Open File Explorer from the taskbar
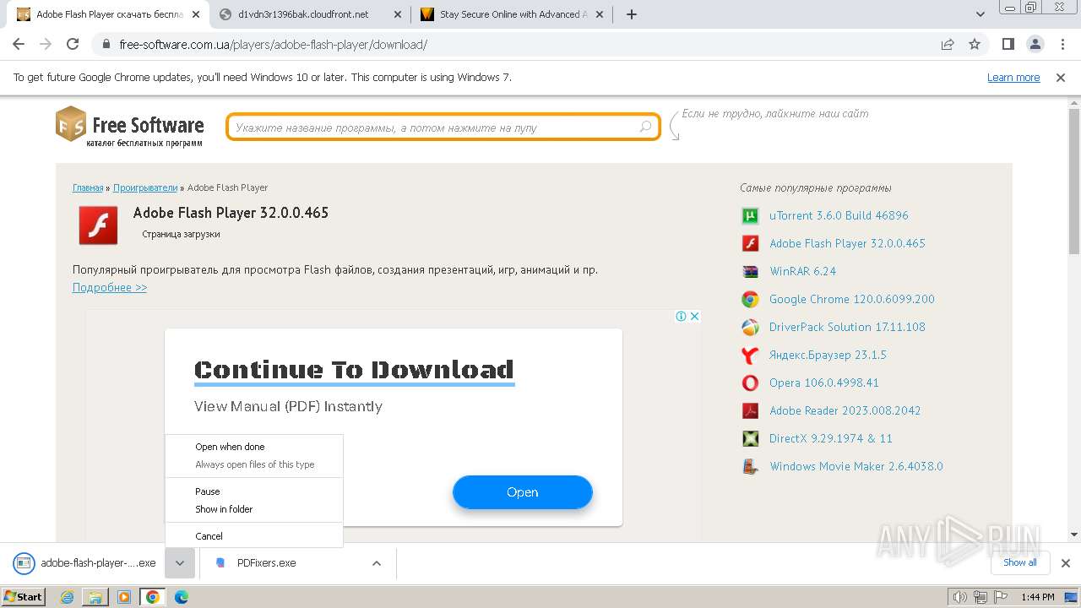1081x608 pixels. (x=95, y=597)
